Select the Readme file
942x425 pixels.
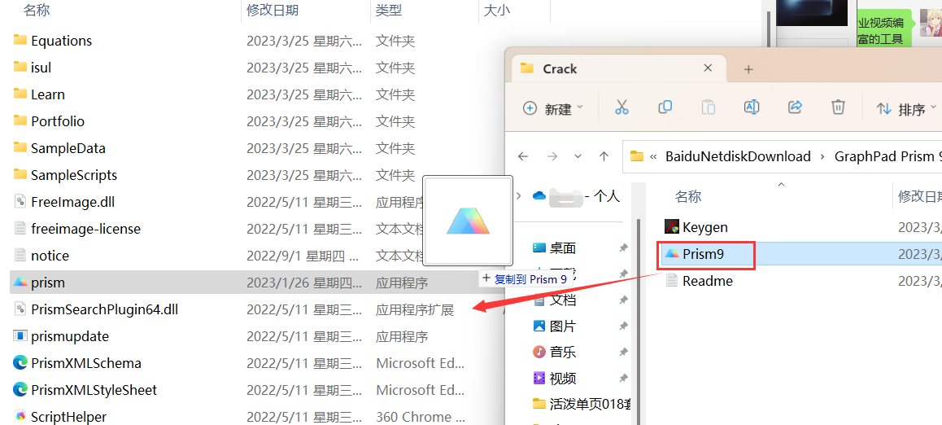707,281
